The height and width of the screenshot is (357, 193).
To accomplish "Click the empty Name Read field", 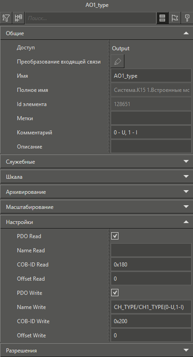I will pos(151,250).
